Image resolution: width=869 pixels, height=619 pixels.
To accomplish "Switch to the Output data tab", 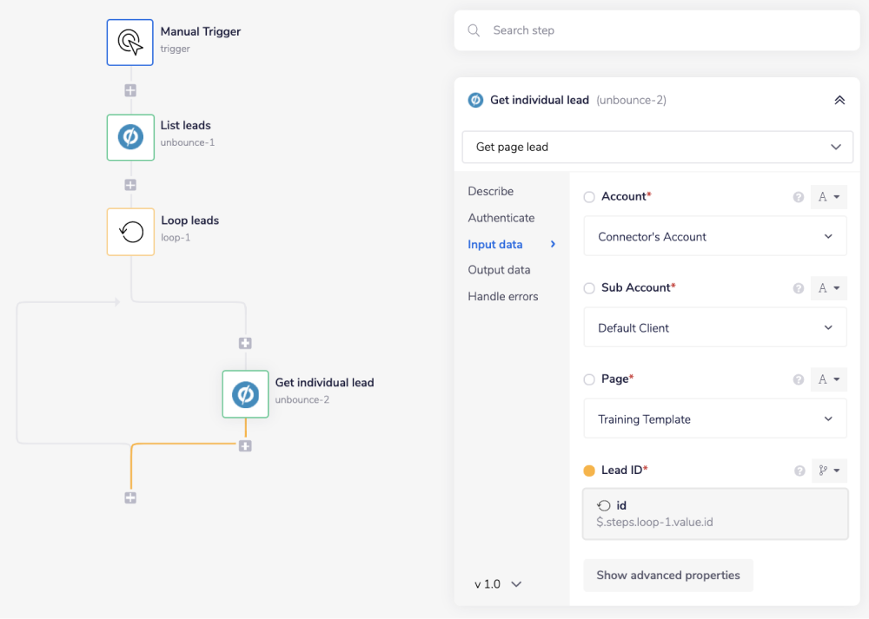I will [x=499, y=270].
